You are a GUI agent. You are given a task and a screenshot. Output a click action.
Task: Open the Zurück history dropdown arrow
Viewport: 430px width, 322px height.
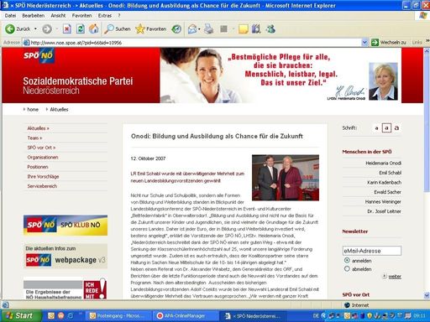click(35, 29)
